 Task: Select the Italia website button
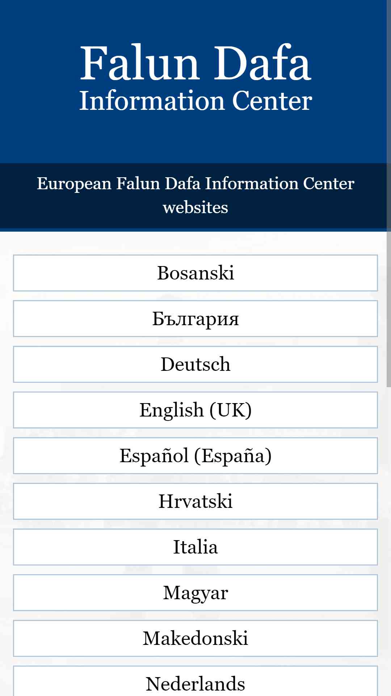click(195, 547)
